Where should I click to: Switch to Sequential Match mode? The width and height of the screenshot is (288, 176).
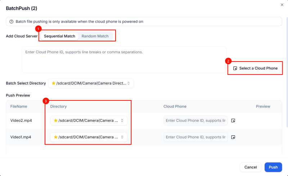point(59,36)
